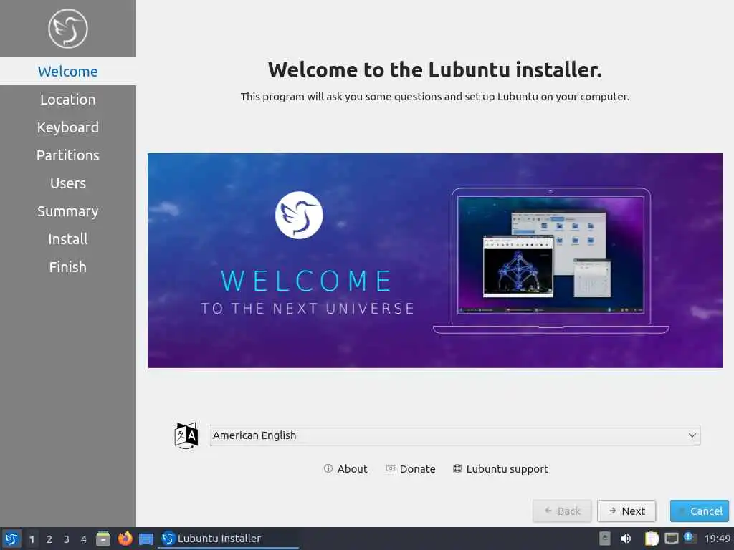Click the Lubuntu Installer taskbar window entry
Viewport: 734px width, 550px height.
pyautogui.click(x=229, y=539)
